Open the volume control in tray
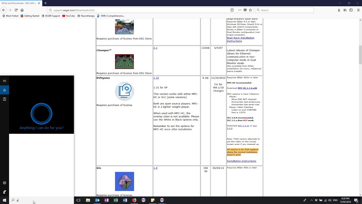The width and height of the screenshot is (362, 204). pos(329,200)
